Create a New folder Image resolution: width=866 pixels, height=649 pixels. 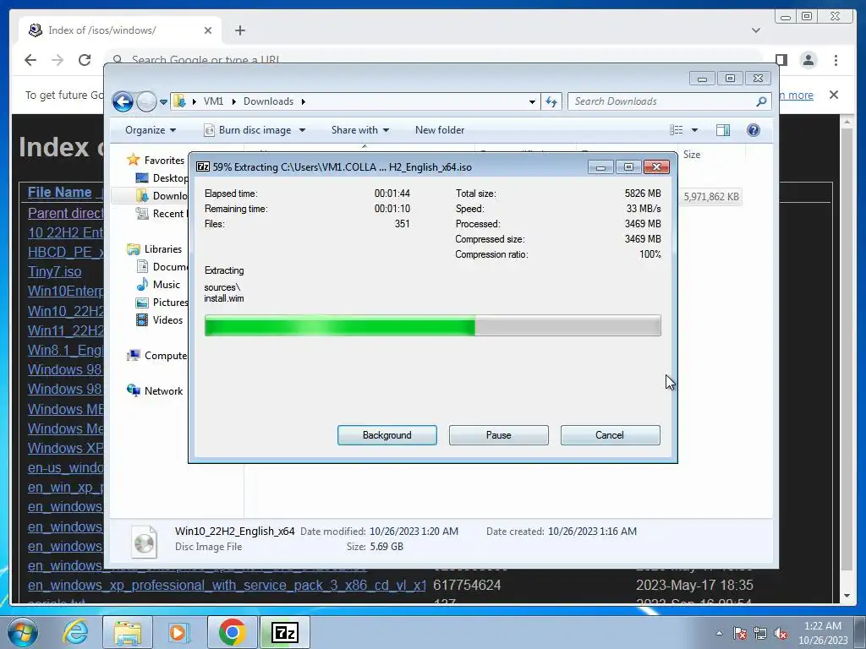point(440,130)
